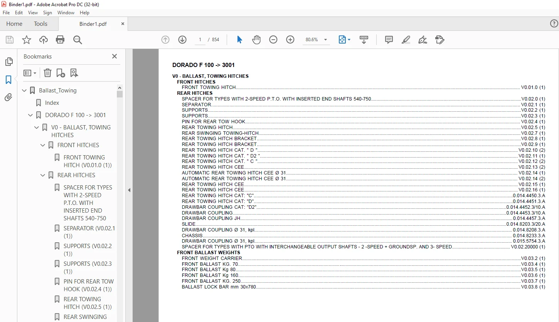Viewport: 559px width, 322px height.
Task: Click the Save file icon
Action: pyautogui.click(x=10, y=40)
